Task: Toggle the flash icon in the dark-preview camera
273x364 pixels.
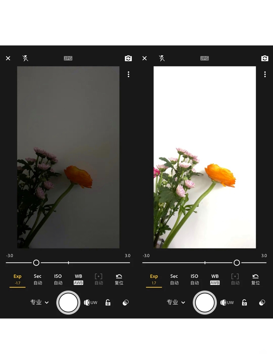Action: (25, 58)
